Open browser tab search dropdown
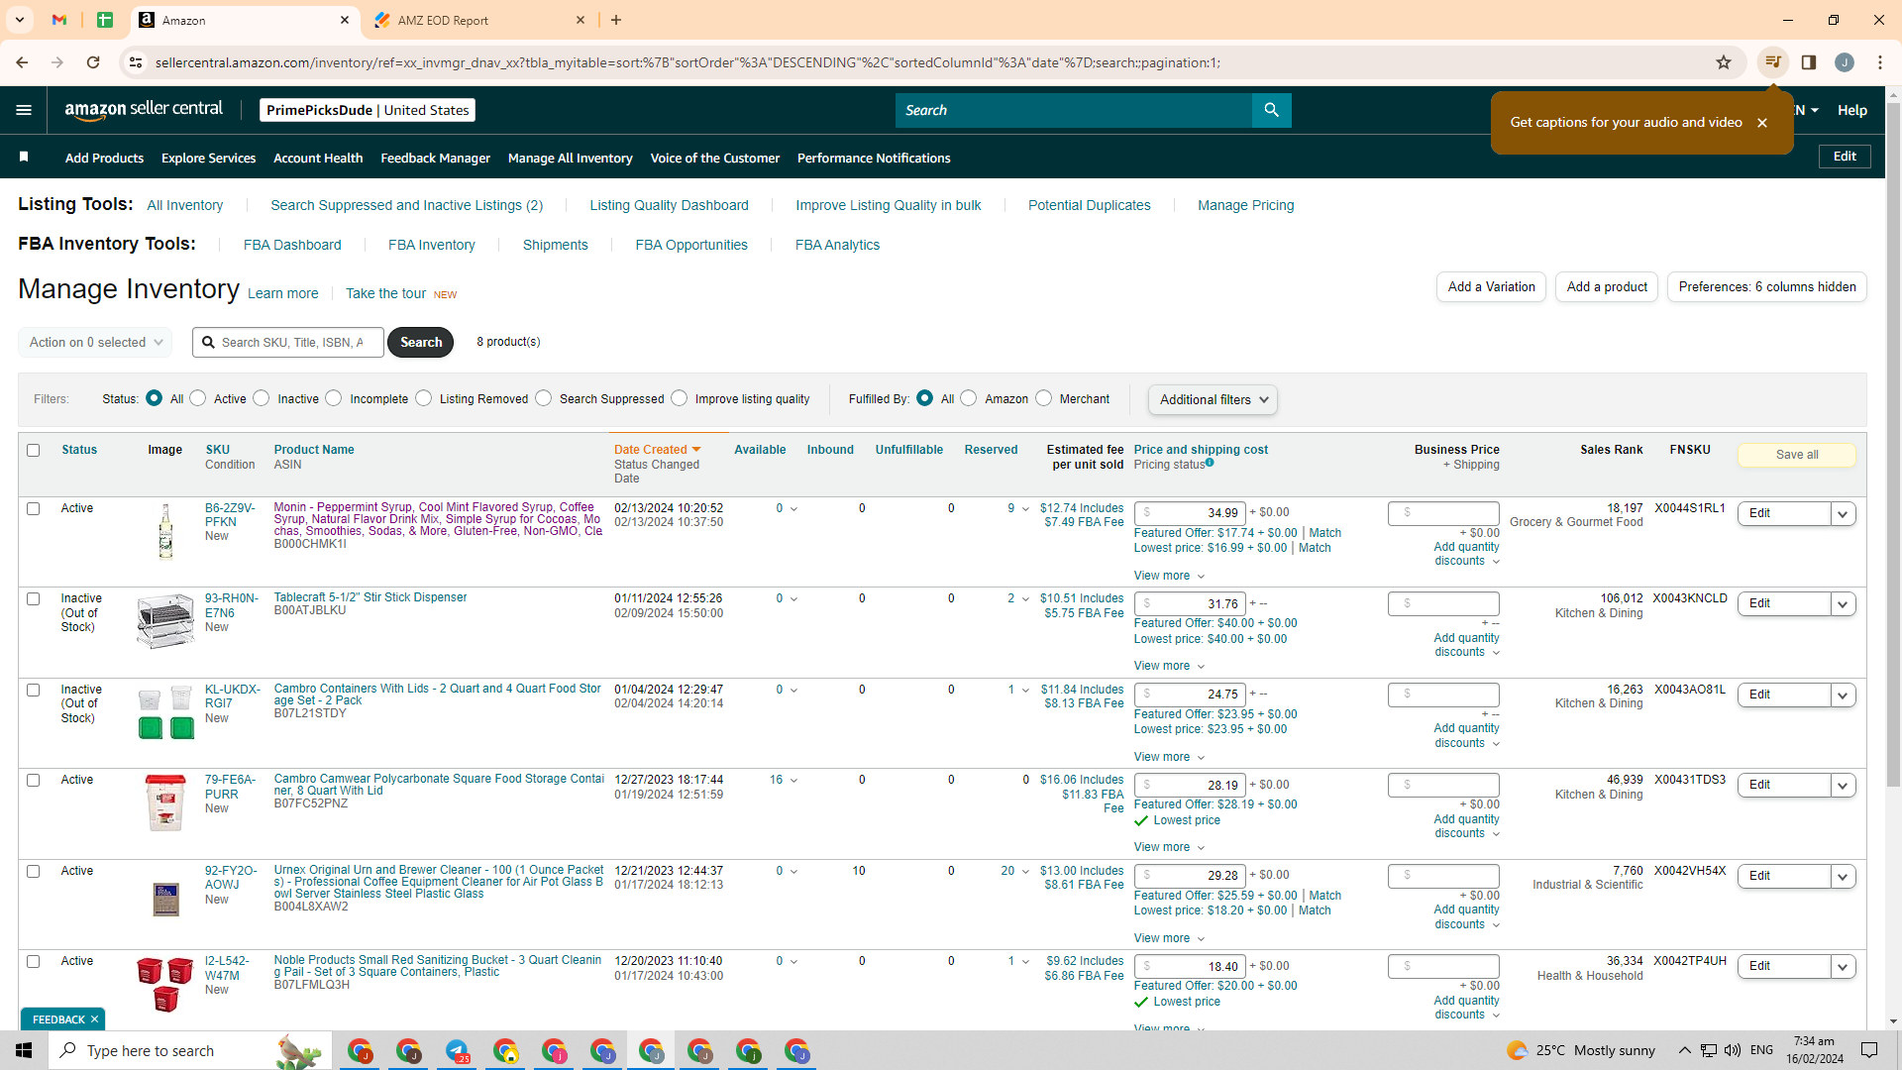 [19, 20]
